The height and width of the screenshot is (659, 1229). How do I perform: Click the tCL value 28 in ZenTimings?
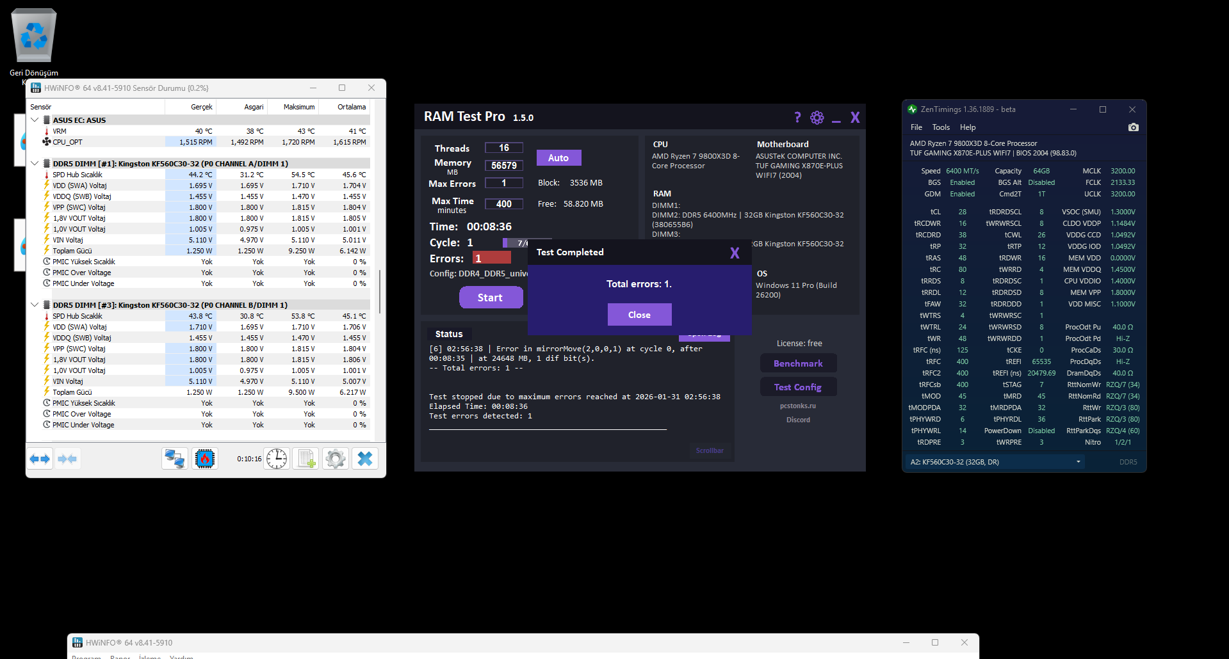coord(962,212)
